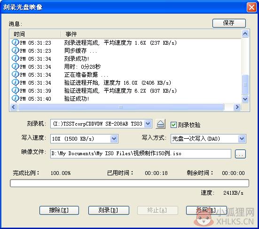The height and width of the screenshot is (229, 259).
Task: Click info icon of the 验证成功! row
Action: click(x=16, y=99)
